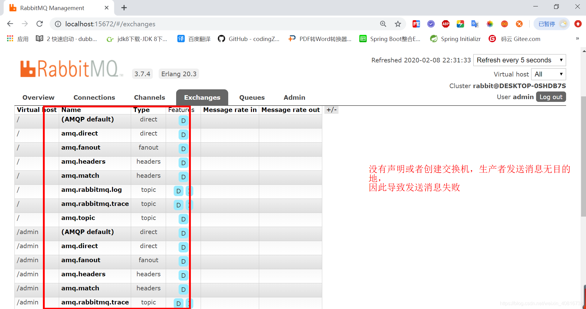Open the amq.match exchange in /admin vhost
This screenshot has height=309, width=586.
pos(80,288)
